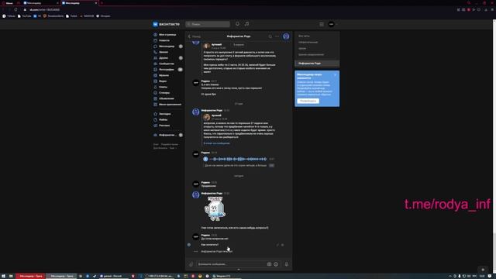Switch to the first Мессенджер browser tab
Screen dimensions: 496x279
point(40,3)
